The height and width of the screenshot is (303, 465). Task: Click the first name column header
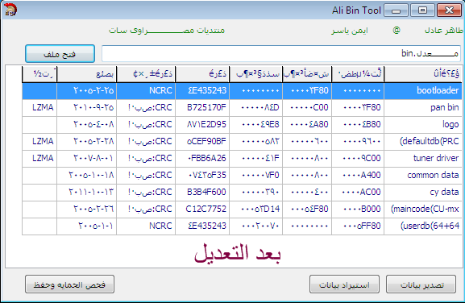click(423, 74)
